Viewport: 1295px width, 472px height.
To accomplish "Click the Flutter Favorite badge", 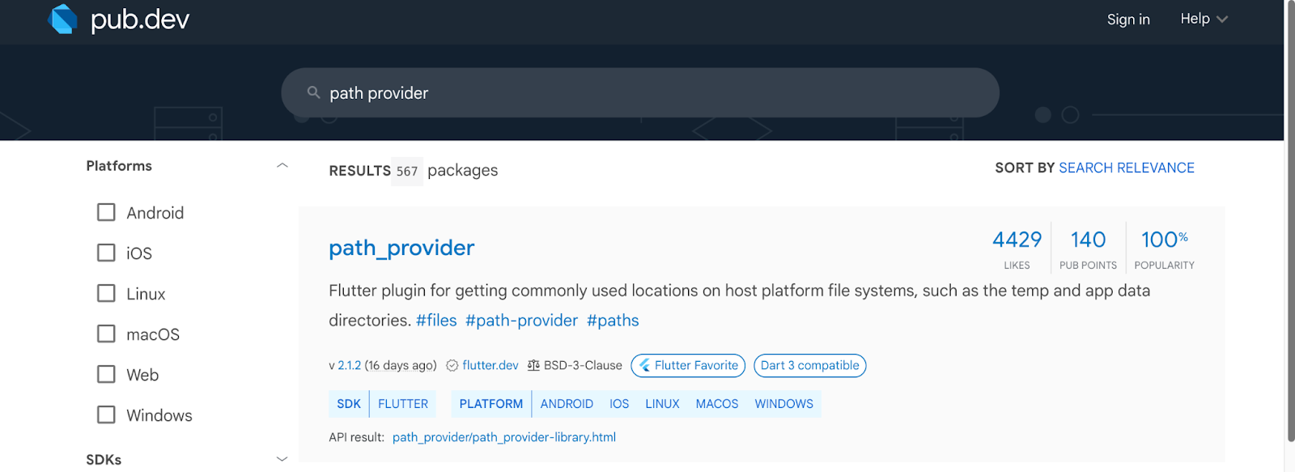I will pyautogui.click(x=689, y=366).
